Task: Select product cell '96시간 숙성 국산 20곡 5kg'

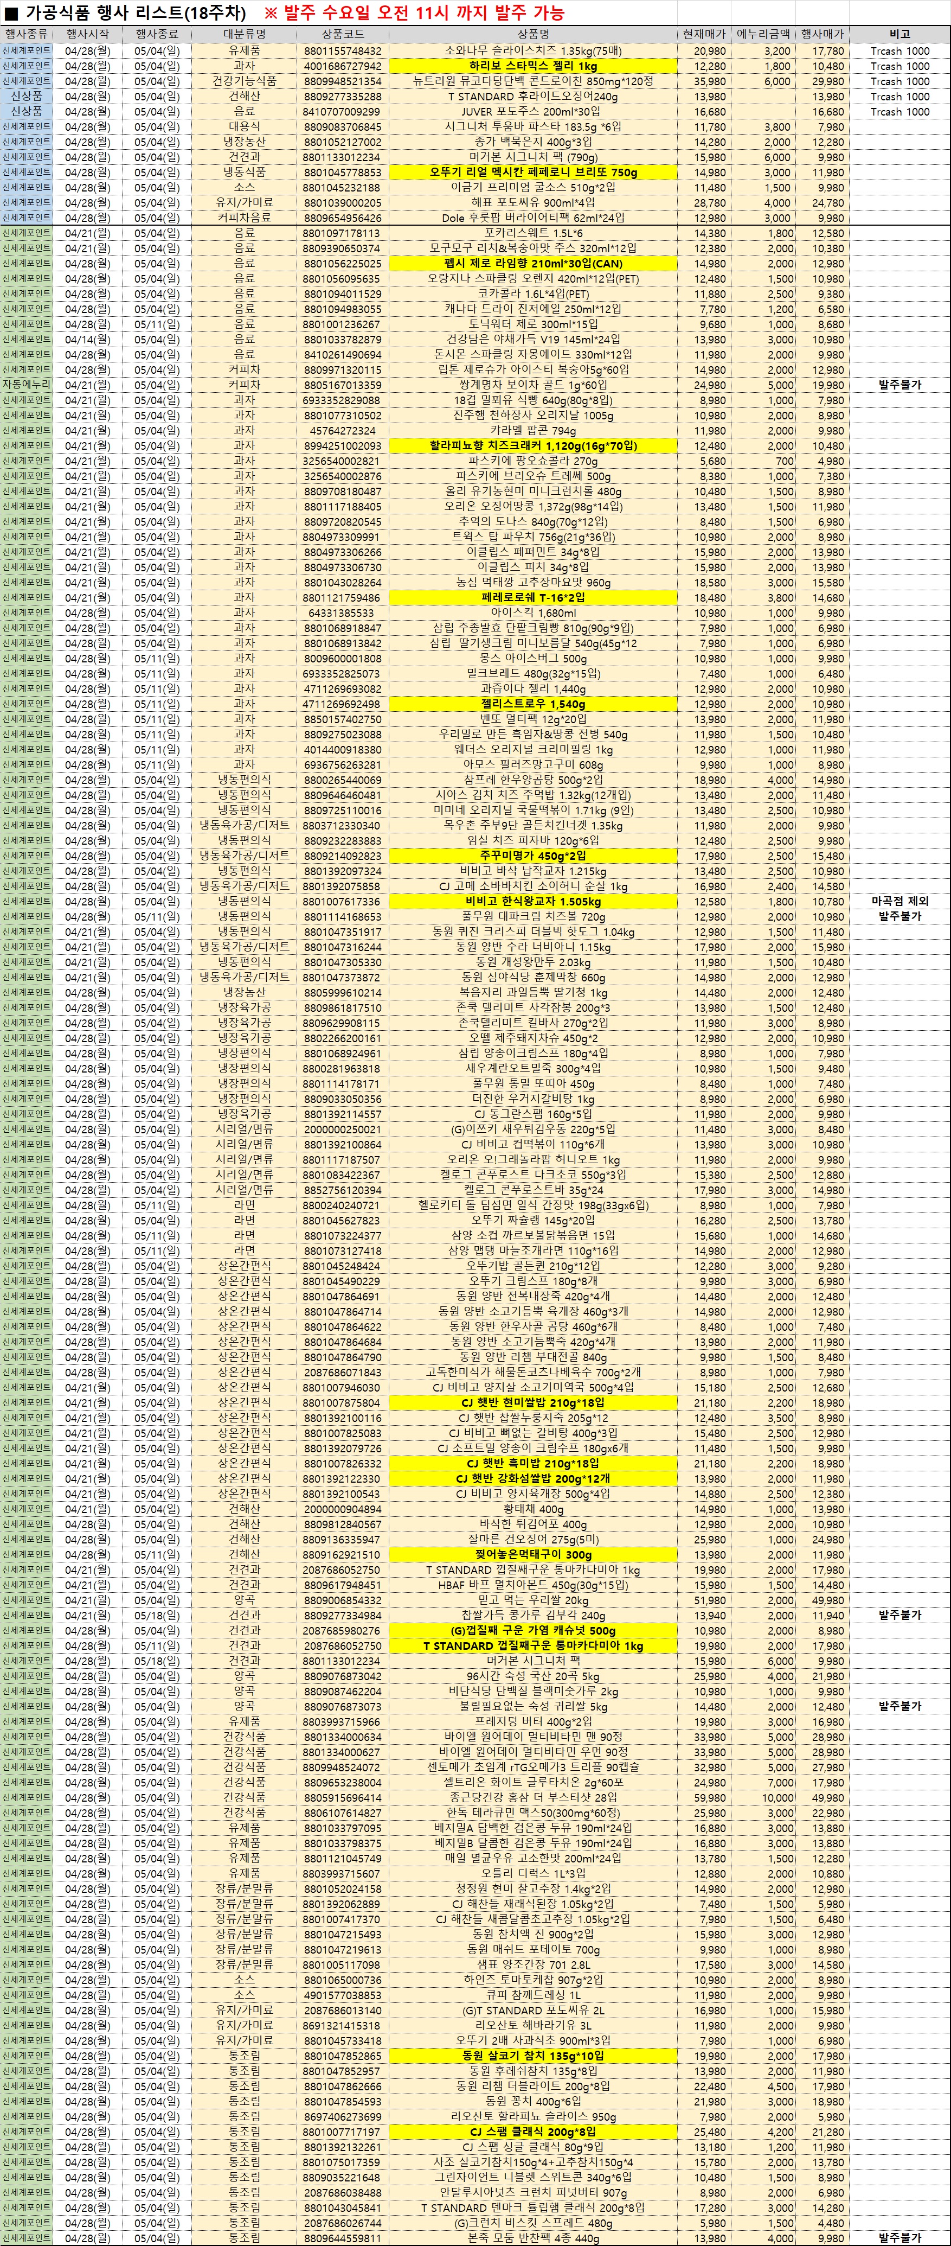Action: pos(534,1676)
